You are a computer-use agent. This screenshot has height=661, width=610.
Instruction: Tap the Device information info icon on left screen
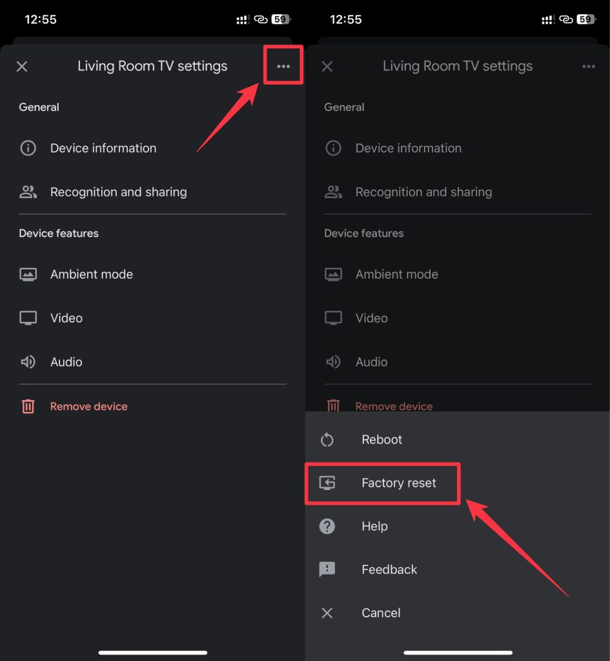click(28, 148)
